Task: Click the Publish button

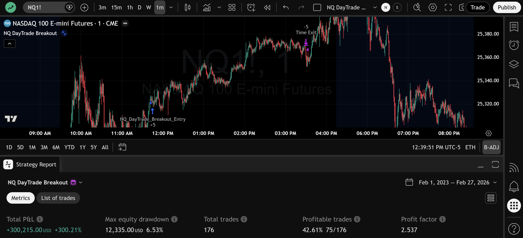Action: coord(507,7)
